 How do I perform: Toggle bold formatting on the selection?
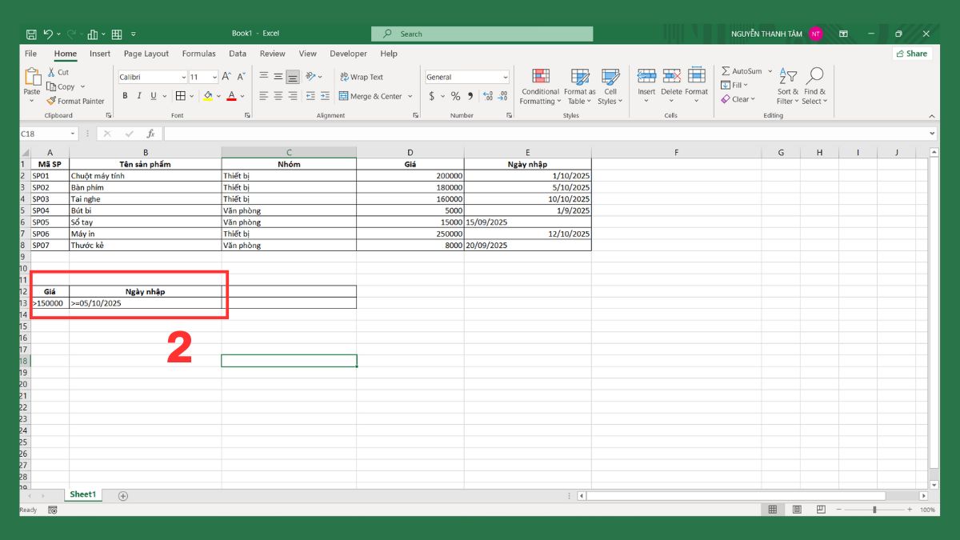tap(125, 94)
